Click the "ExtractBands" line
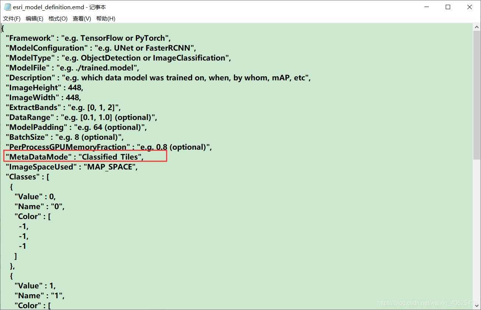The height and width of the screenshot is (310, 481). [x=63, y=107]
